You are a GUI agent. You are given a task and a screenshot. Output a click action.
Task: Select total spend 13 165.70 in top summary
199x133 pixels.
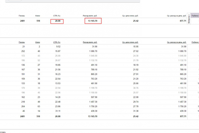(93, 21)
